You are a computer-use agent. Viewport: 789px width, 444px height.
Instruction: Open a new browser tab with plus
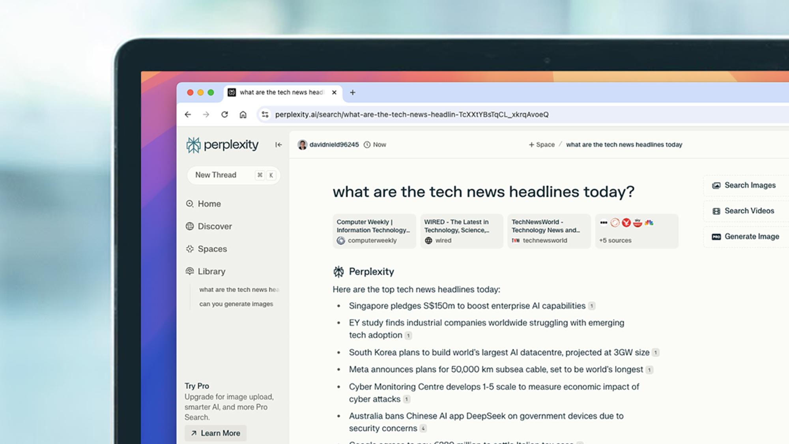pos(353,92)
